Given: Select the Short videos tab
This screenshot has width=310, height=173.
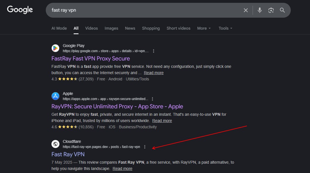Looking at the screenshot, I should pos(178,28).
